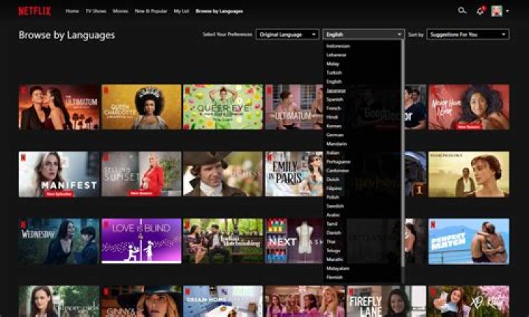Click the Netflix logo
The height and width of the screenshot is (317, 529).
coord(35,11)
